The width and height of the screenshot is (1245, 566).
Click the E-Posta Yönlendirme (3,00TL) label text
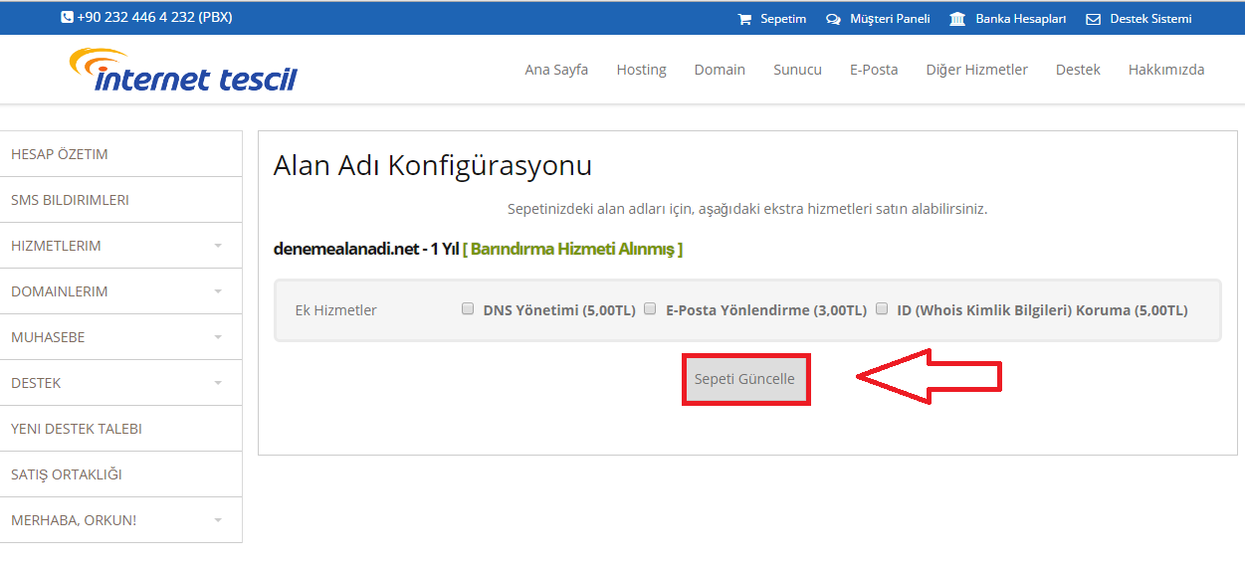(x=766, y=310)
